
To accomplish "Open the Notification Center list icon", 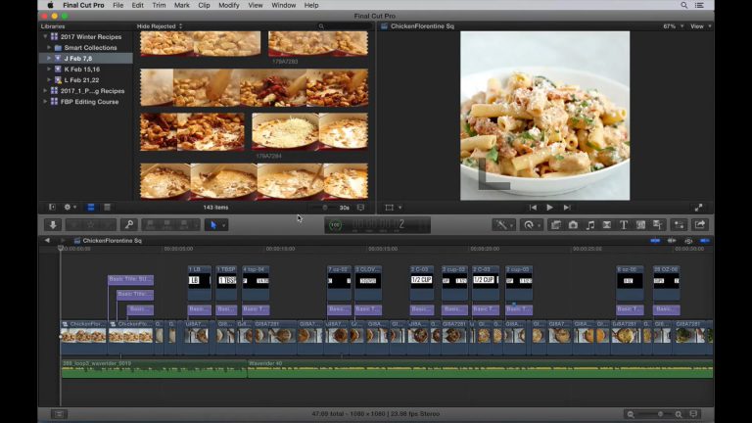I will pyautogui.click(x=700, y=5).
